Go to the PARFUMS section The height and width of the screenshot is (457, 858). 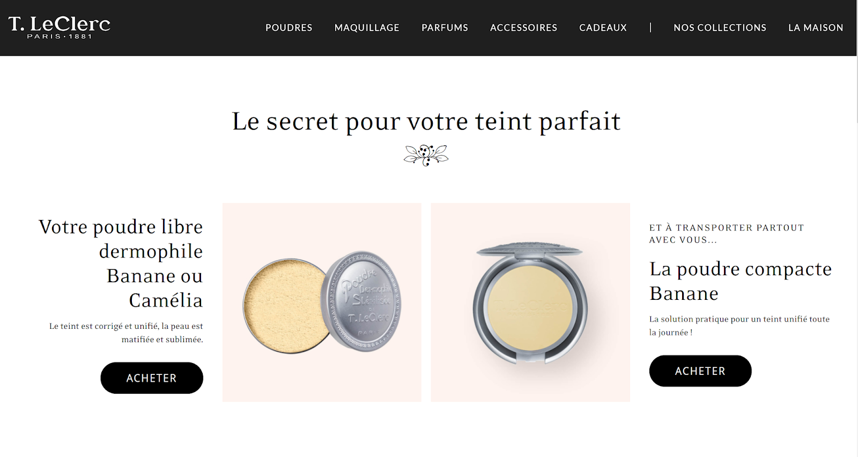click(x=445, y=27)
